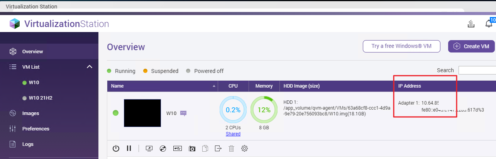Click the IP Address column header

[410, 86]
